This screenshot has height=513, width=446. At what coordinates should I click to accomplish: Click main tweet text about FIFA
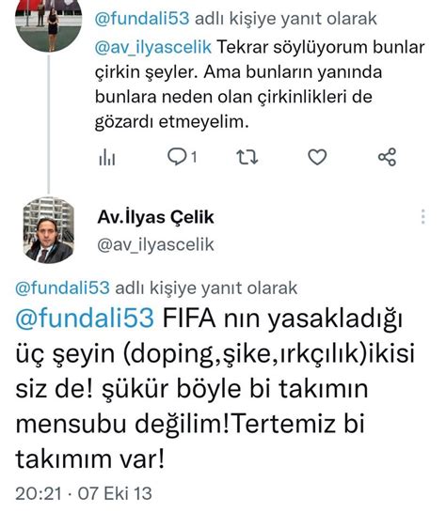(x=215, y=388)
